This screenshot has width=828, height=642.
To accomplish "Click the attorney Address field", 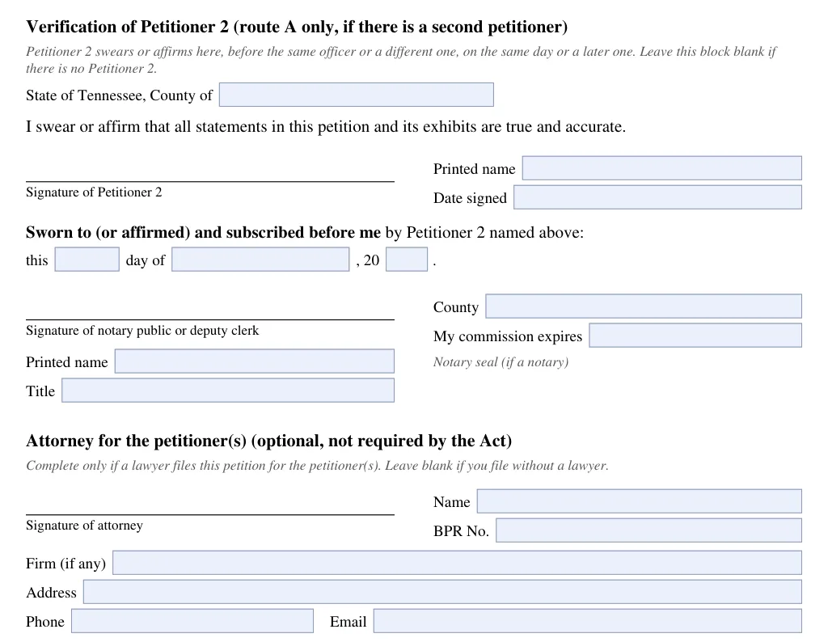I will (442, 592).
